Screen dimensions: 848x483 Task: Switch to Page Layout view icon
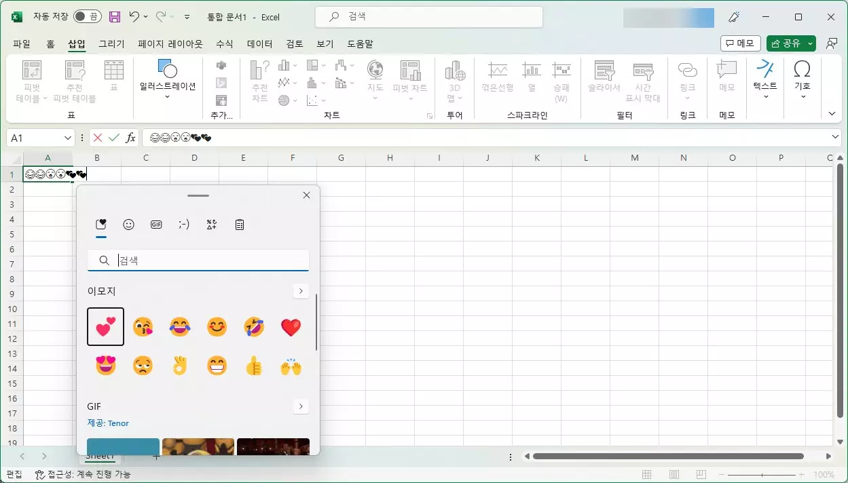tap(674, 475)
